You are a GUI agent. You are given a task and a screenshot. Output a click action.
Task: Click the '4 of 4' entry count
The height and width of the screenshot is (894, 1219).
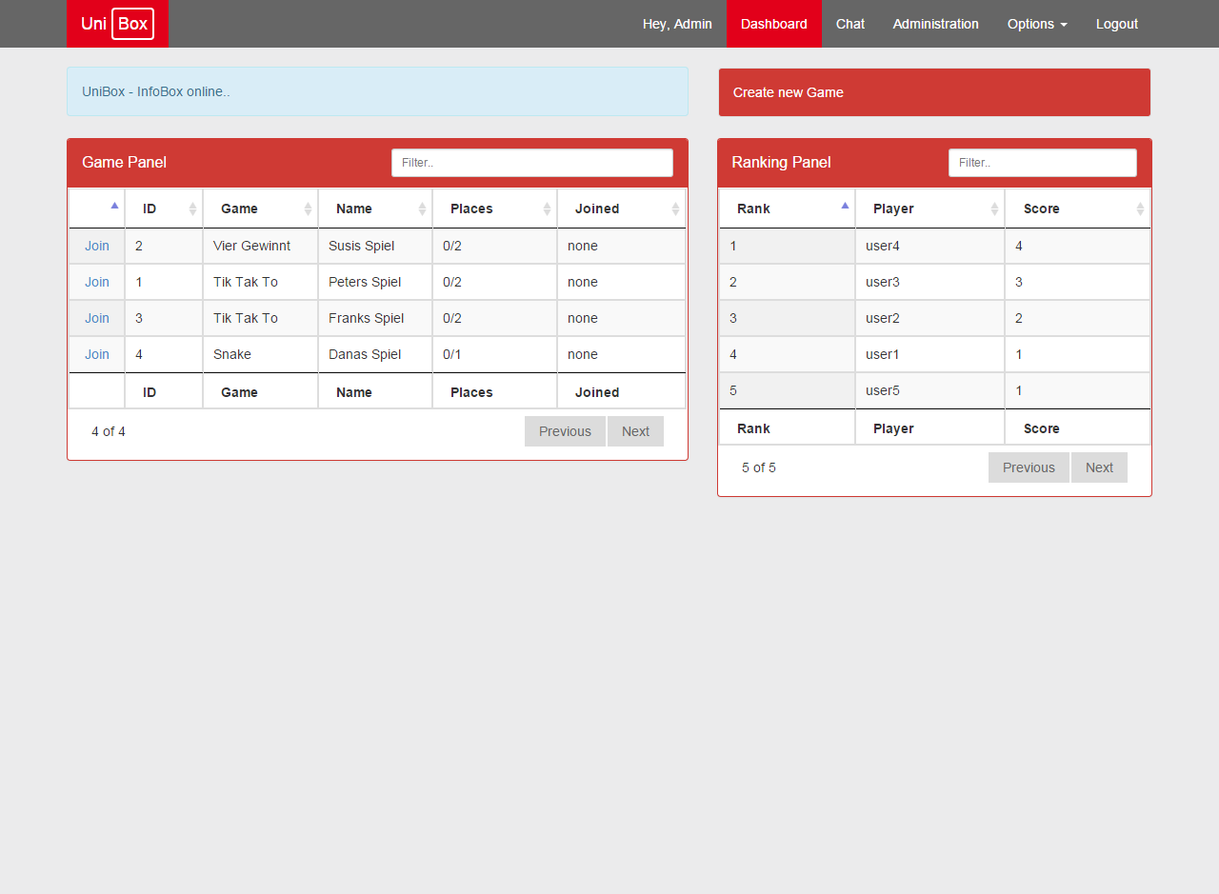tap(109, 431)
